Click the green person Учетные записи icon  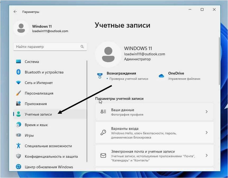coord(18,114)
